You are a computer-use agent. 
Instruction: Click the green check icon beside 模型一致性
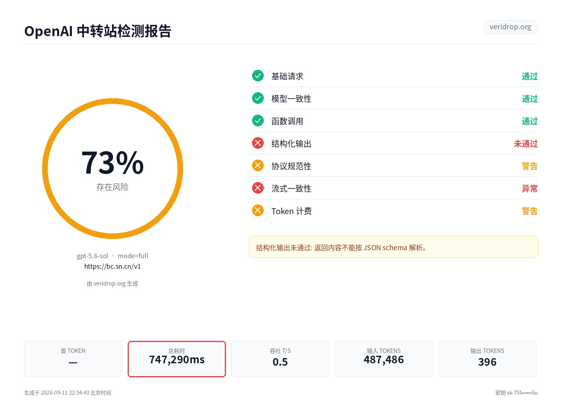[x=258, y=98]
